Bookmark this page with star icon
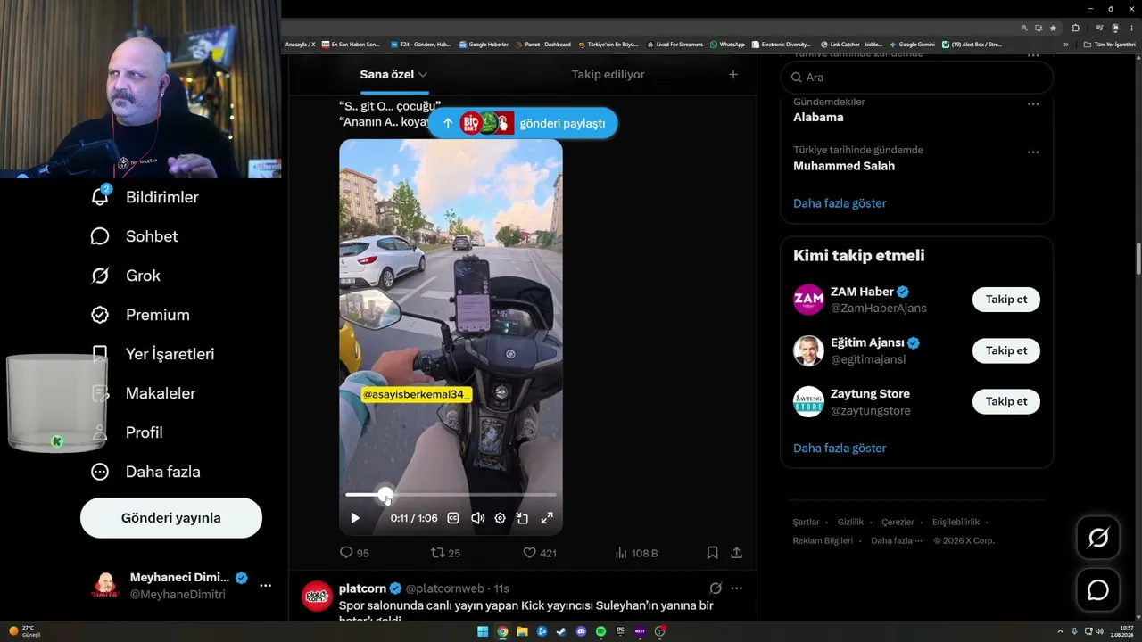This screenshot has width=1142, height=642. pos(1053,28)
